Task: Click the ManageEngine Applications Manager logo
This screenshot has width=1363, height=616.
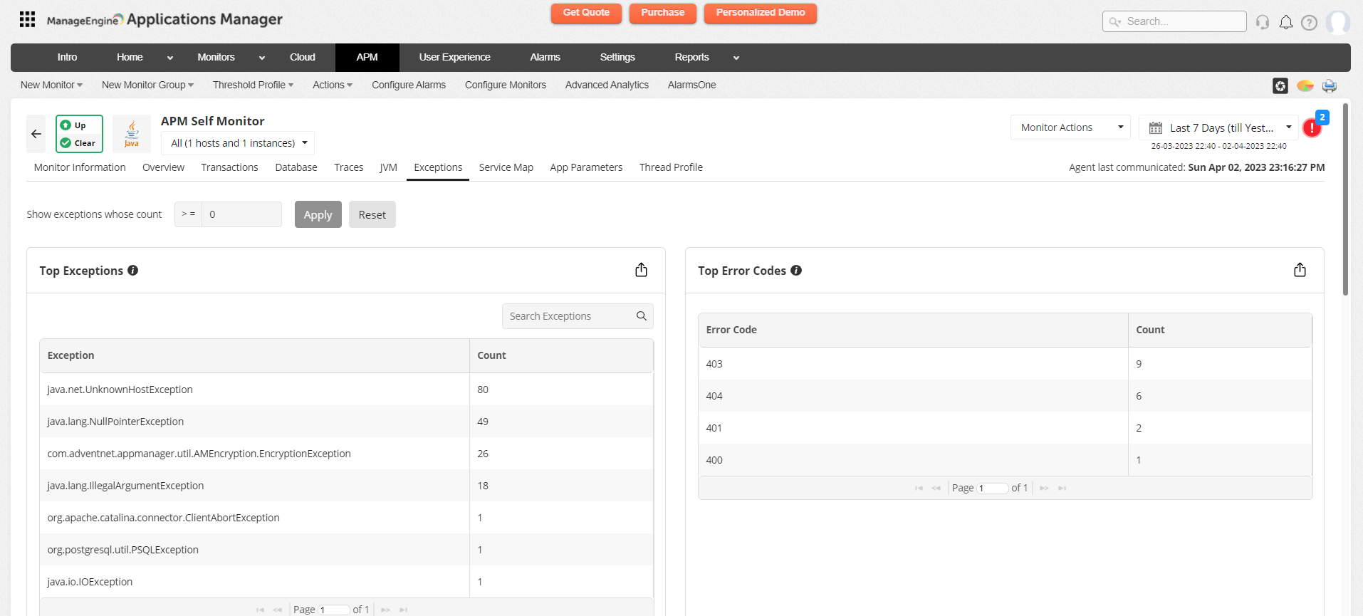Action: [x=164, y=20]
